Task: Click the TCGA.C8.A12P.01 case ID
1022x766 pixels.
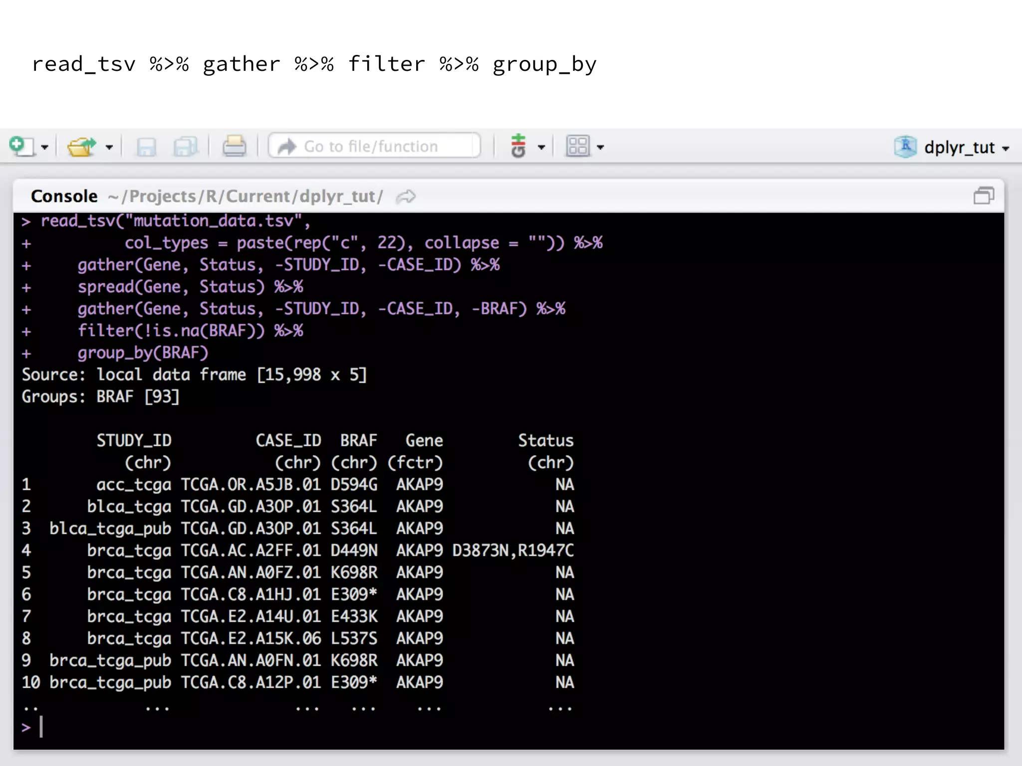Action: click(251, 682)
